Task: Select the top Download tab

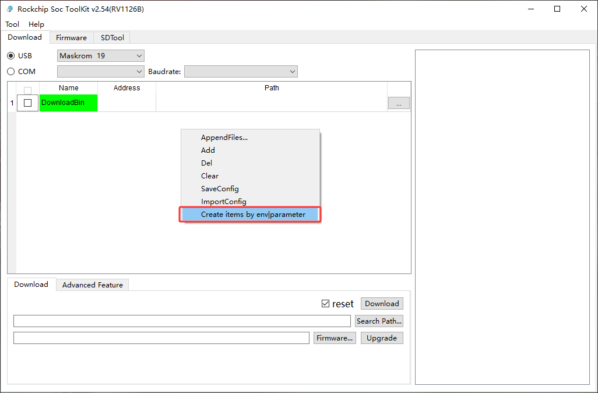Action: click(x=25, y=37)
